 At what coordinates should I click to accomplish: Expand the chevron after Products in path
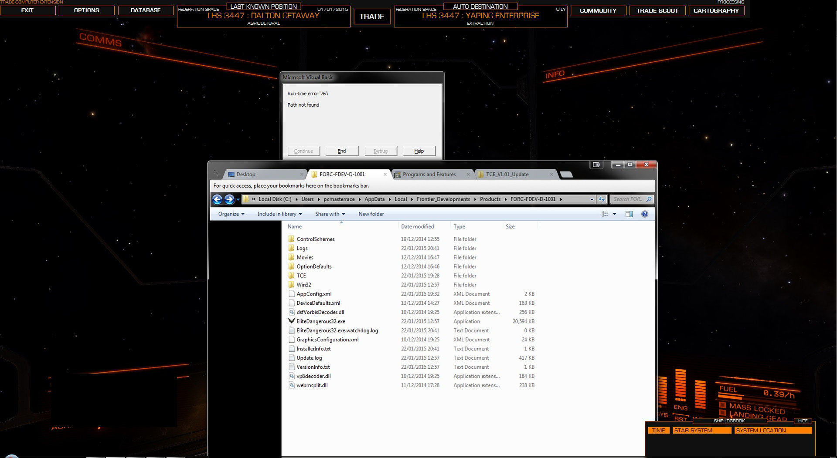pyautogui.click(x=506, y=199)
